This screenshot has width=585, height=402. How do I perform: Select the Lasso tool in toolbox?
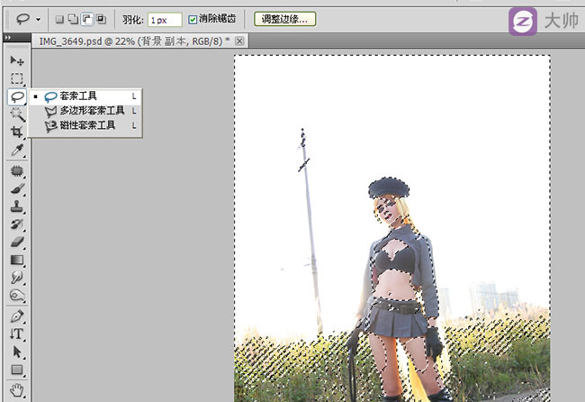tap(17, 96)
